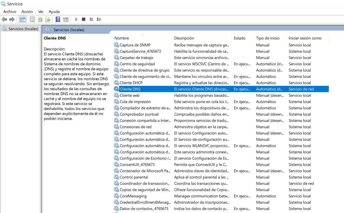Click the gear icon beside Cliente DHCP
Viewport: 344px width, 213px height.
click(x=116, y=83)
